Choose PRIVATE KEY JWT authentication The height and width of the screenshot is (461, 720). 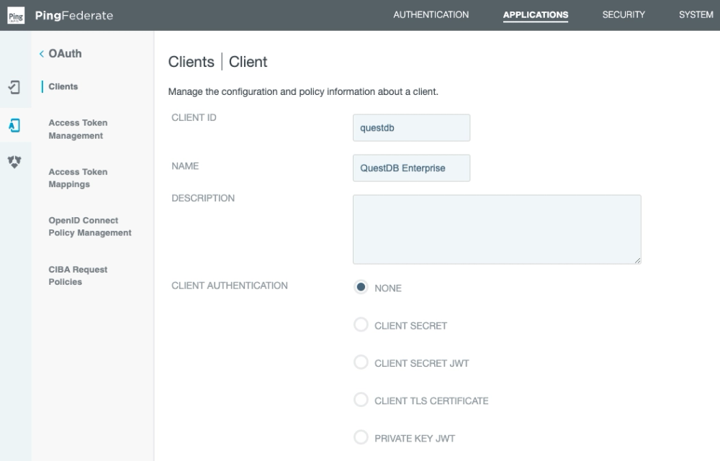pos(361,437)
